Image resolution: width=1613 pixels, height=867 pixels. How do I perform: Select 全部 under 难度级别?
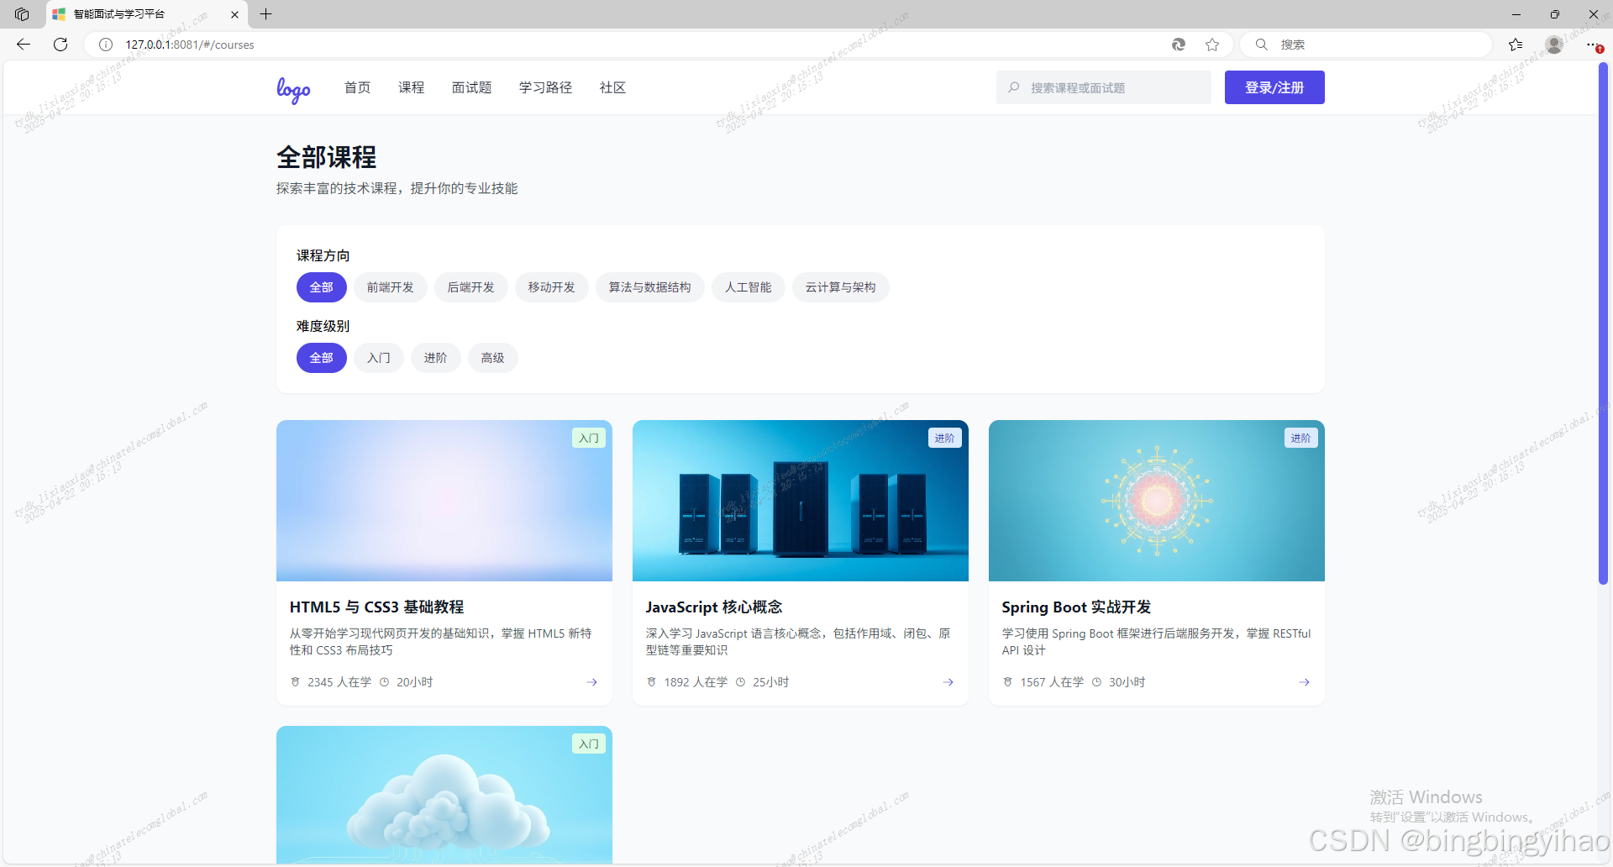click(321, 358)
